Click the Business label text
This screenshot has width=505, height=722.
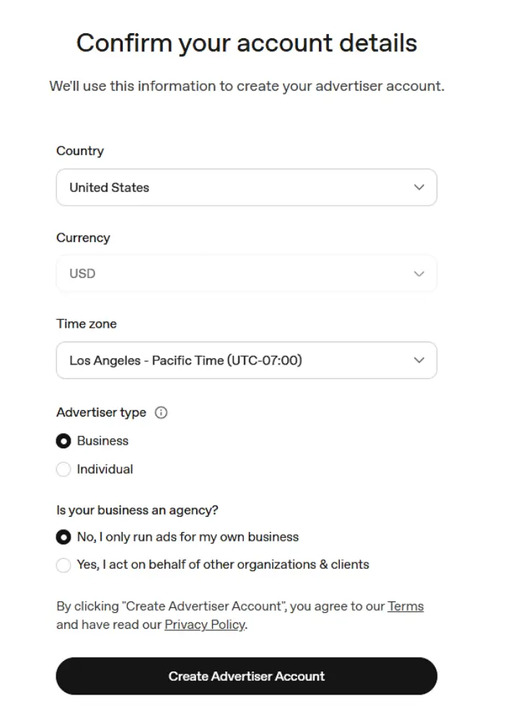(102, 440)
